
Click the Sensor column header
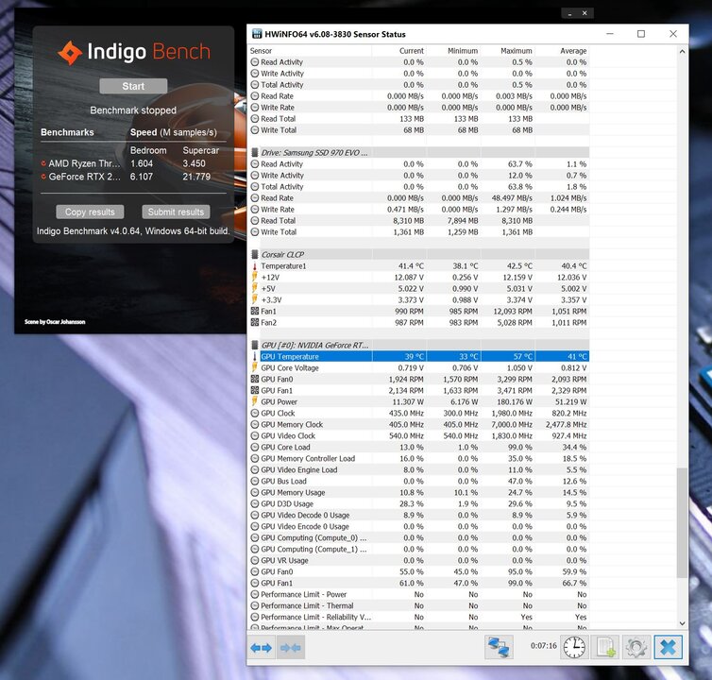click(x=310, y=51)
